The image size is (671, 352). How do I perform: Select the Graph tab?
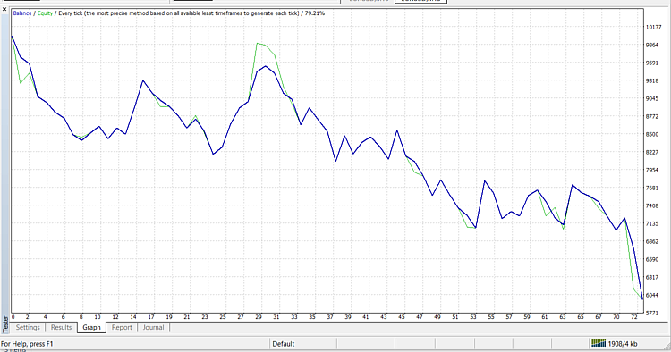click(x=91, y=328)
